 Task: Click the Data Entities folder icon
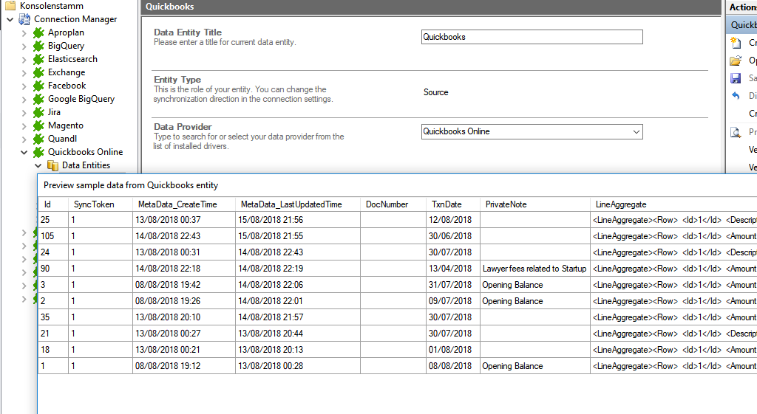point(52,165)
